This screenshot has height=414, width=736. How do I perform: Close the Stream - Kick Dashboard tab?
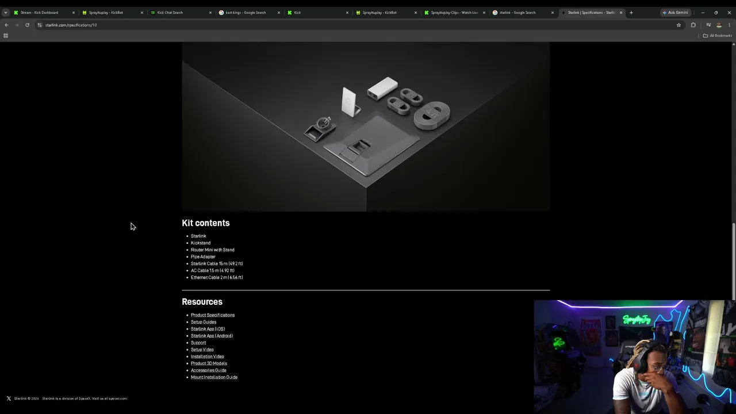point(73,13)
